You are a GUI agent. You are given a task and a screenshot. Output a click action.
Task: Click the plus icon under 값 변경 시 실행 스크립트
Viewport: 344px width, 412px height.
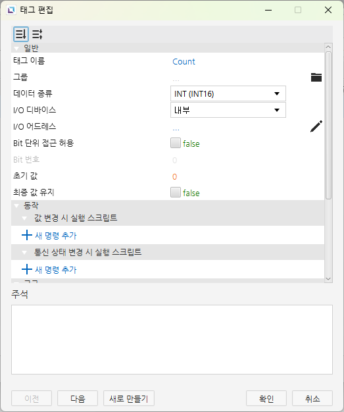[26, 235]
